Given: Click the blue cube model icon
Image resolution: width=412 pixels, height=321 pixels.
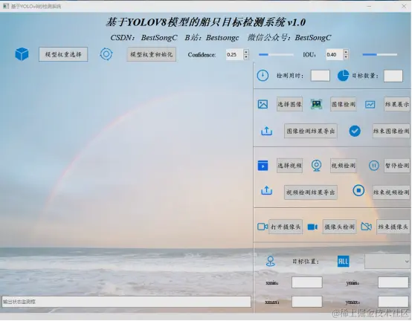Looking at the screenshot, I should 22,54.
